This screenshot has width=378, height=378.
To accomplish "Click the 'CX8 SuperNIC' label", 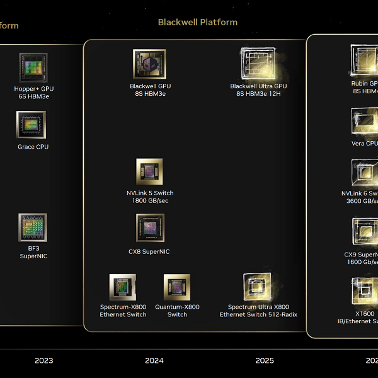I will [149, 251].
